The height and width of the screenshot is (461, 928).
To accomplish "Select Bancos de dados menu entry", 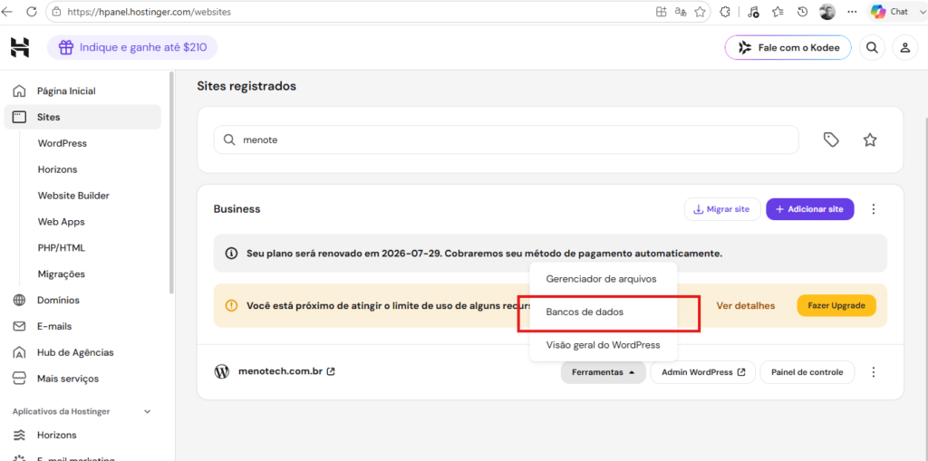I will click(x=603, y=312).
